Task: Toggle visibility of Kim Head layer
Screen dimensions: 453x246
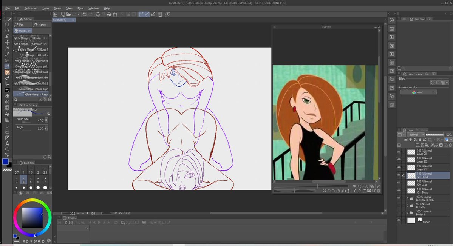Action: point(399,175)
